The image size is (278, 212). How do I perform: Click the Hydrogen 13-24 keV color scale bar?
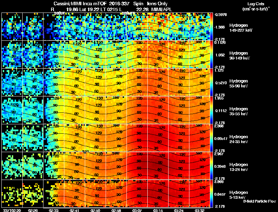click(x=211, y=166)
